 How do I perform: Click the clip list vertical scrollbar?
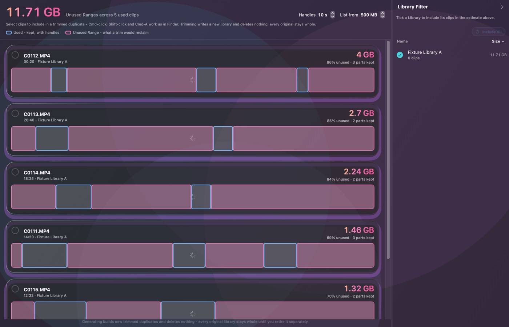pyautogui.click(x=388, y=150)
